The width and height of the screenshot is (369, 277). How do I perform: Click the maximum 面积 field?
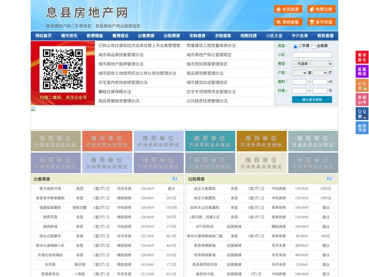320,82
